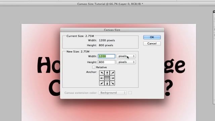
Task: Open Canvas extension color Background dropdown
Action: point(113,93)
